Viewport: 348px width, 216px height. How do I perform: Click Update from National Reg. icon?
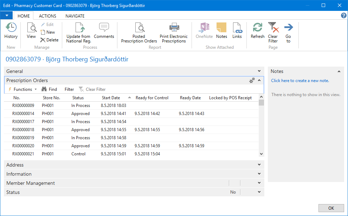pos(78,33)
